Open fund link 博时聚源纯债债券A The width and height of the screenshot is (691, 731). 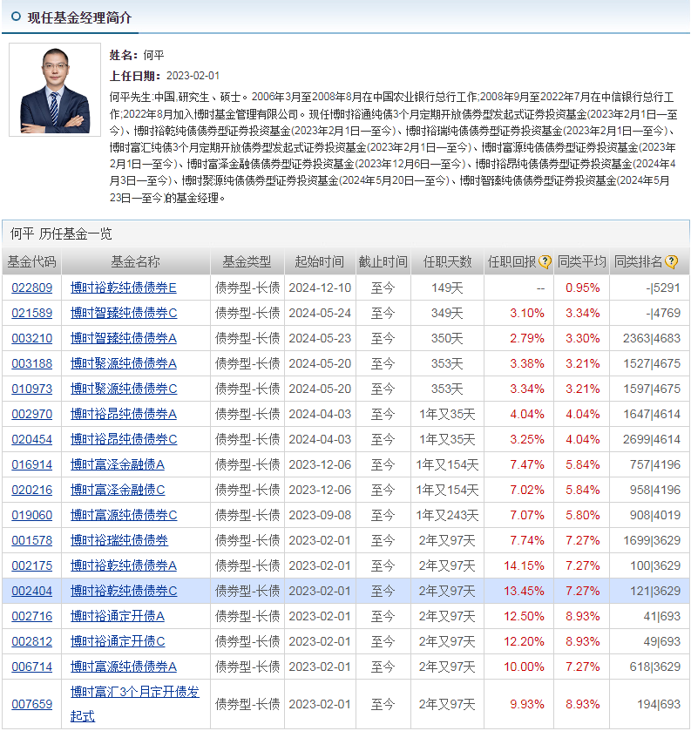[124, 363]
